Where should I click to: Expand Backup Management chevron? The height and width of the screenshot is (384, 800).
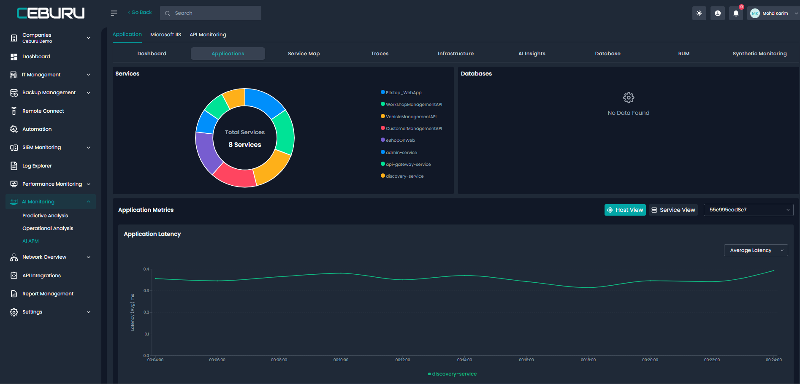[89, 93]
